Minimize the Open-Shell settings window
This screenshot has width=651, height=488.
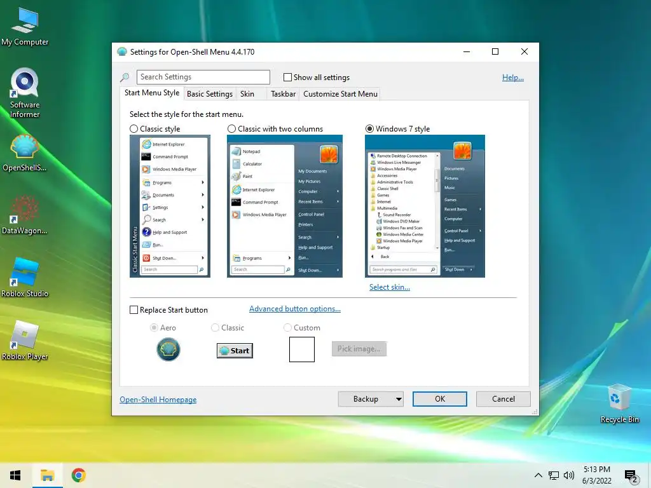pyautogui.click(x=467, y=52)
